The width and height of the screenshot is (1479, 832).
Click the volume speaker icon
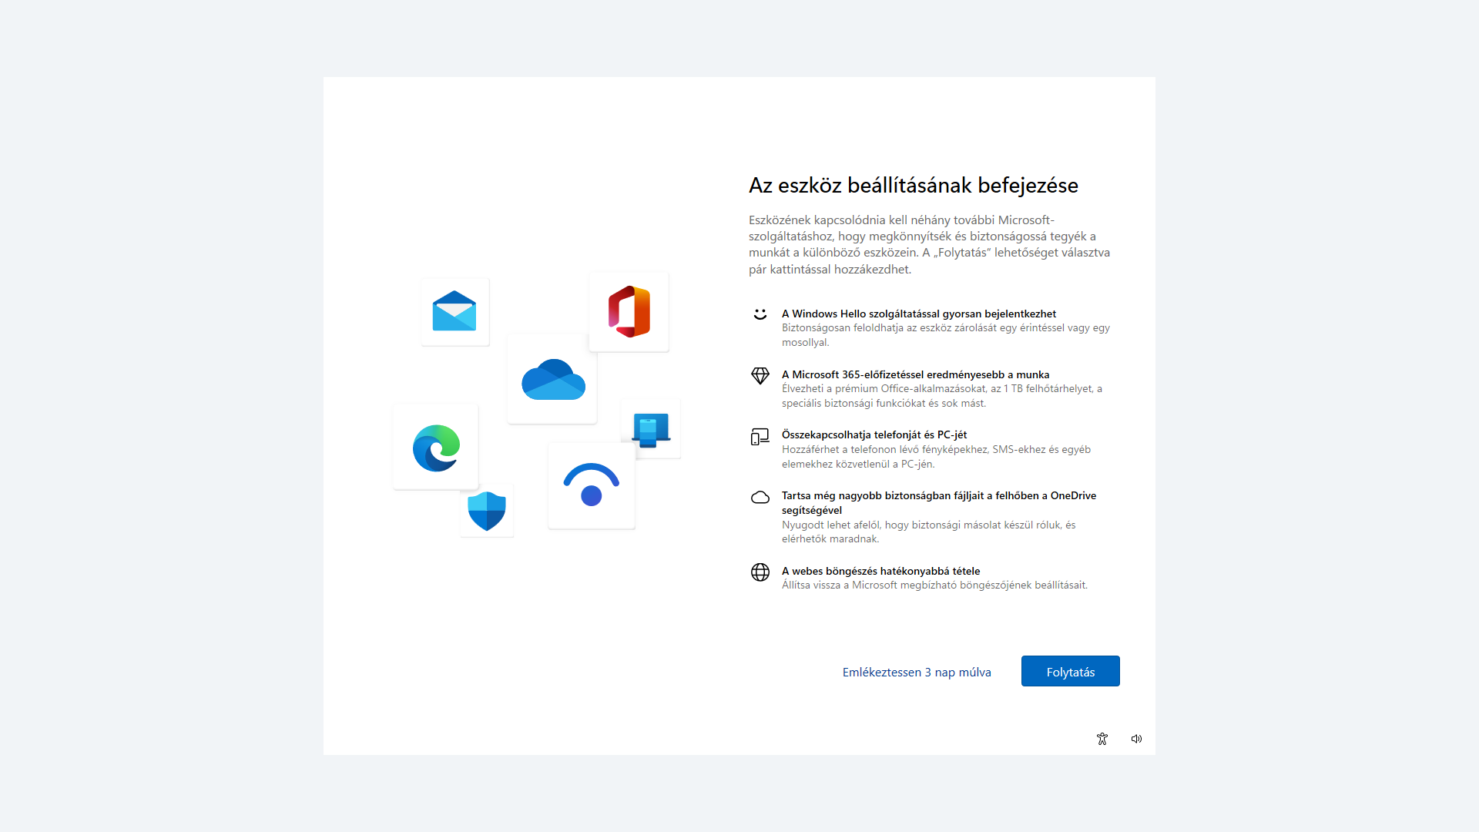pos(1136,739)
